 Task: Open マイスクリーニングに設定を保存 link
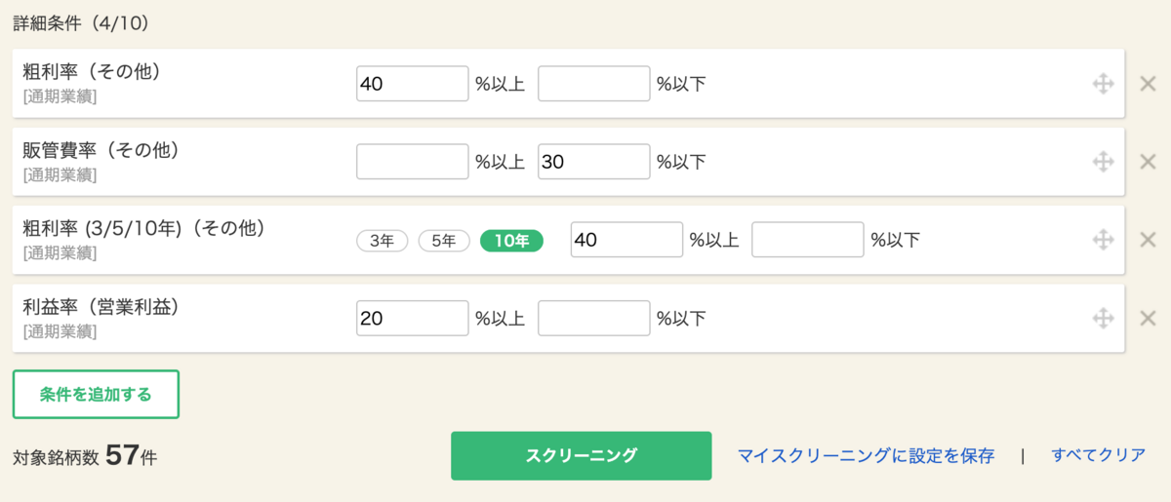point(866,455)
